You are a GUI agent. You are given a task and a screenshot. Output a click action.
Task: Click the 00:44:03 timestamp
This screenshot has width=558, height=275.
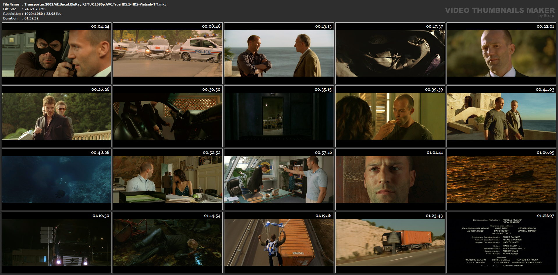[545, 90]
